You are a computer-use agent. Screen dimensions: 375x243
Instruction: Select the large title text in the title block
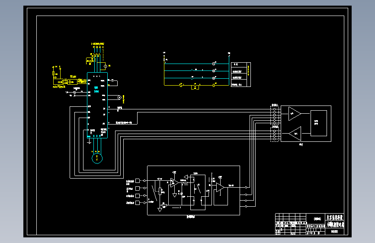335,217
